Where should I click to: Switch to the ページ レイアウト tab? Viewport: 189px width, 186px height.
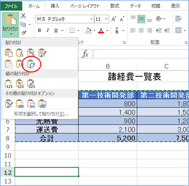(85, 6)
